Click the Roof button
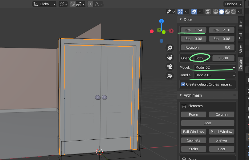 [222, 149]
